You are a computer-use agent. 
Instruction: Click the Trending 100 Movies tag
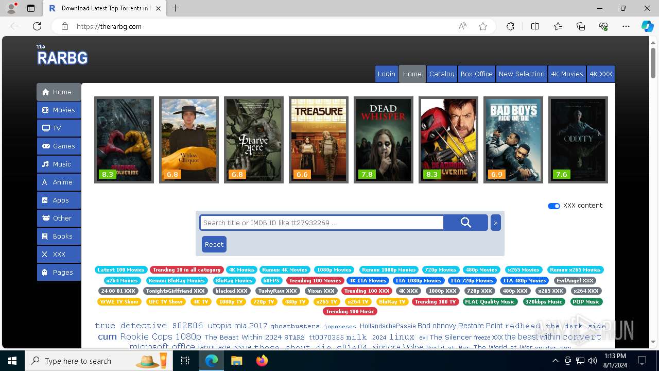point(315,280)
